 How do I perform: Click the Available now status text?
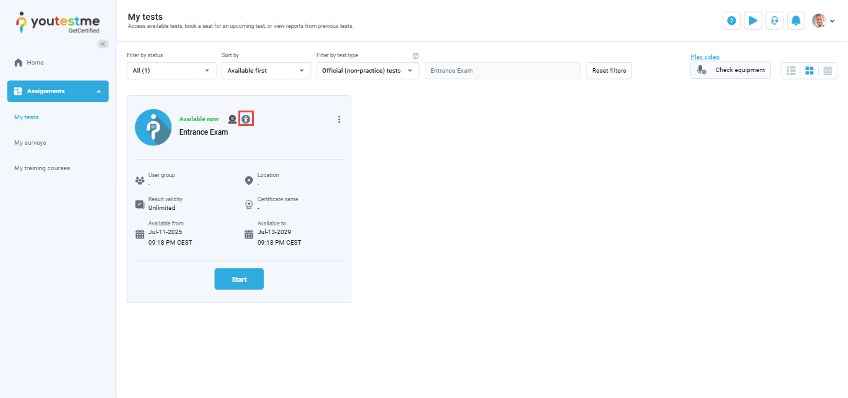tap(199, 119)
